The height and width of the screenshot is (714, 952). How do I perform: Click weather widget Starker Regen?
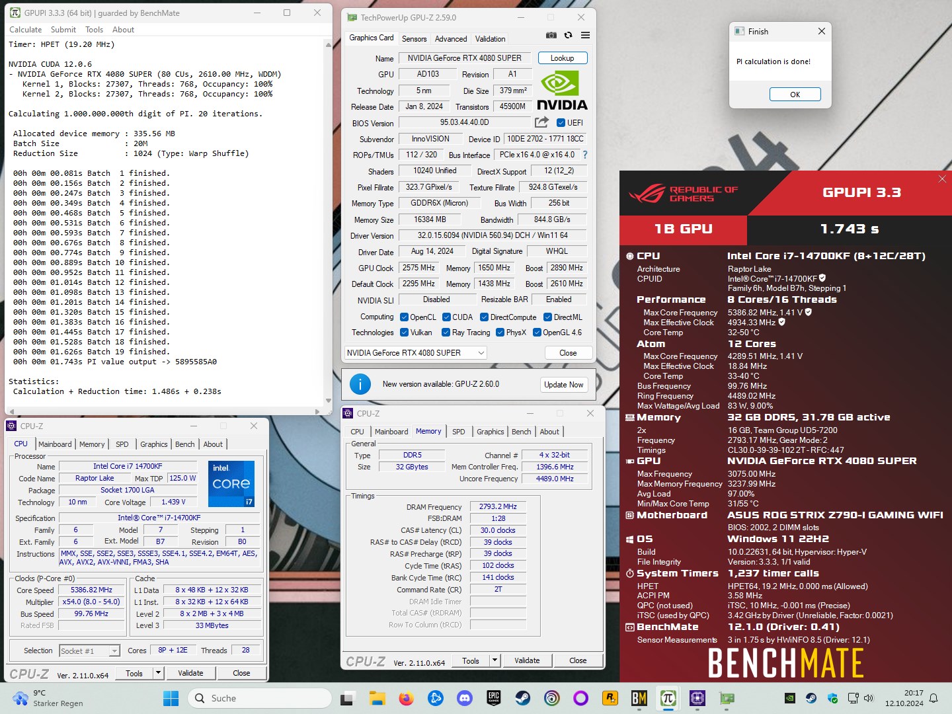tap(48, 698)
